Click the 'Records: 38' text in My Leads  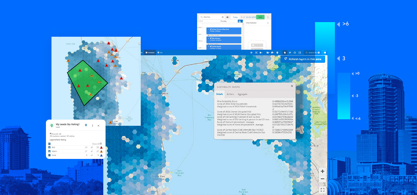(x=56, y=134)
